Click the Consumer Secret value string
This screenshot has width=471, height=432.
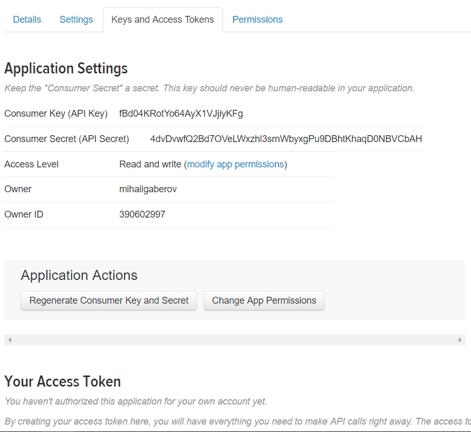click(x=286, y=139)
